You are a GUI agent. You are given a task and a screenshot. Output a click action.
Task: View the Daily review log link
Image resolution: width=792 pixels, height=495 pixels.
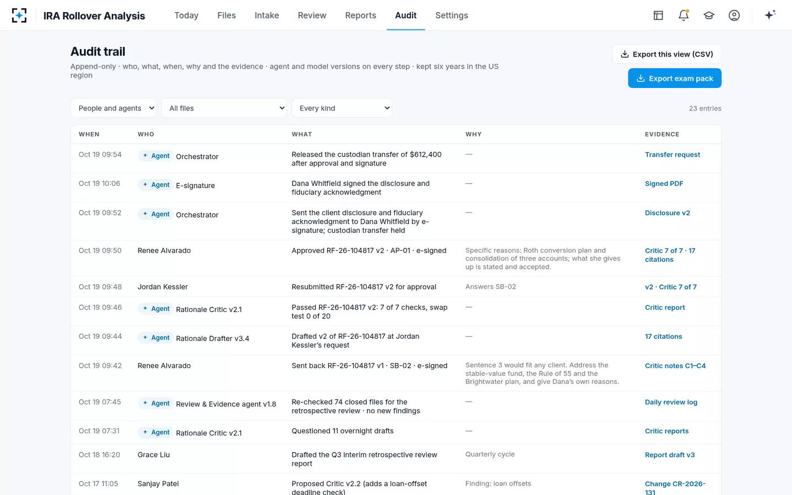click(x=671, y=402)
